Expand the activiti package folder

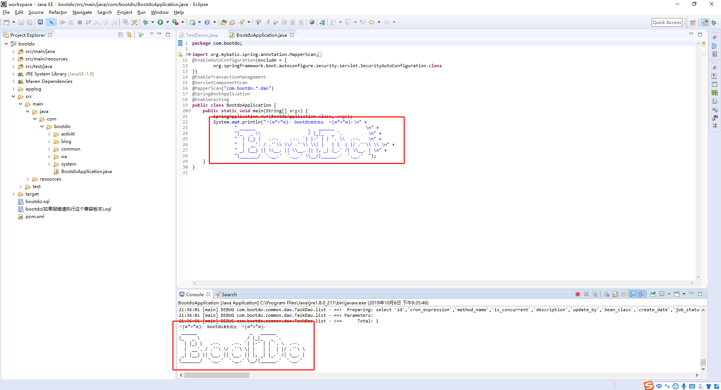point(49,134)
